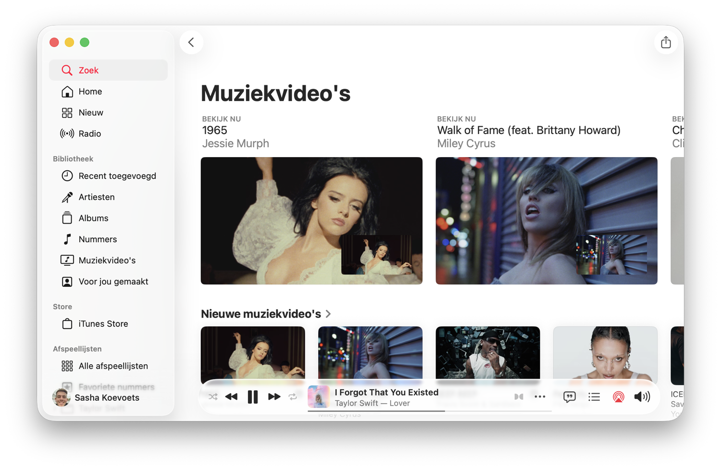The height and width of the screenshot is (470, 721).
Task: Select Muziekvideo's in the sidebar
Action: click(108, 260)
